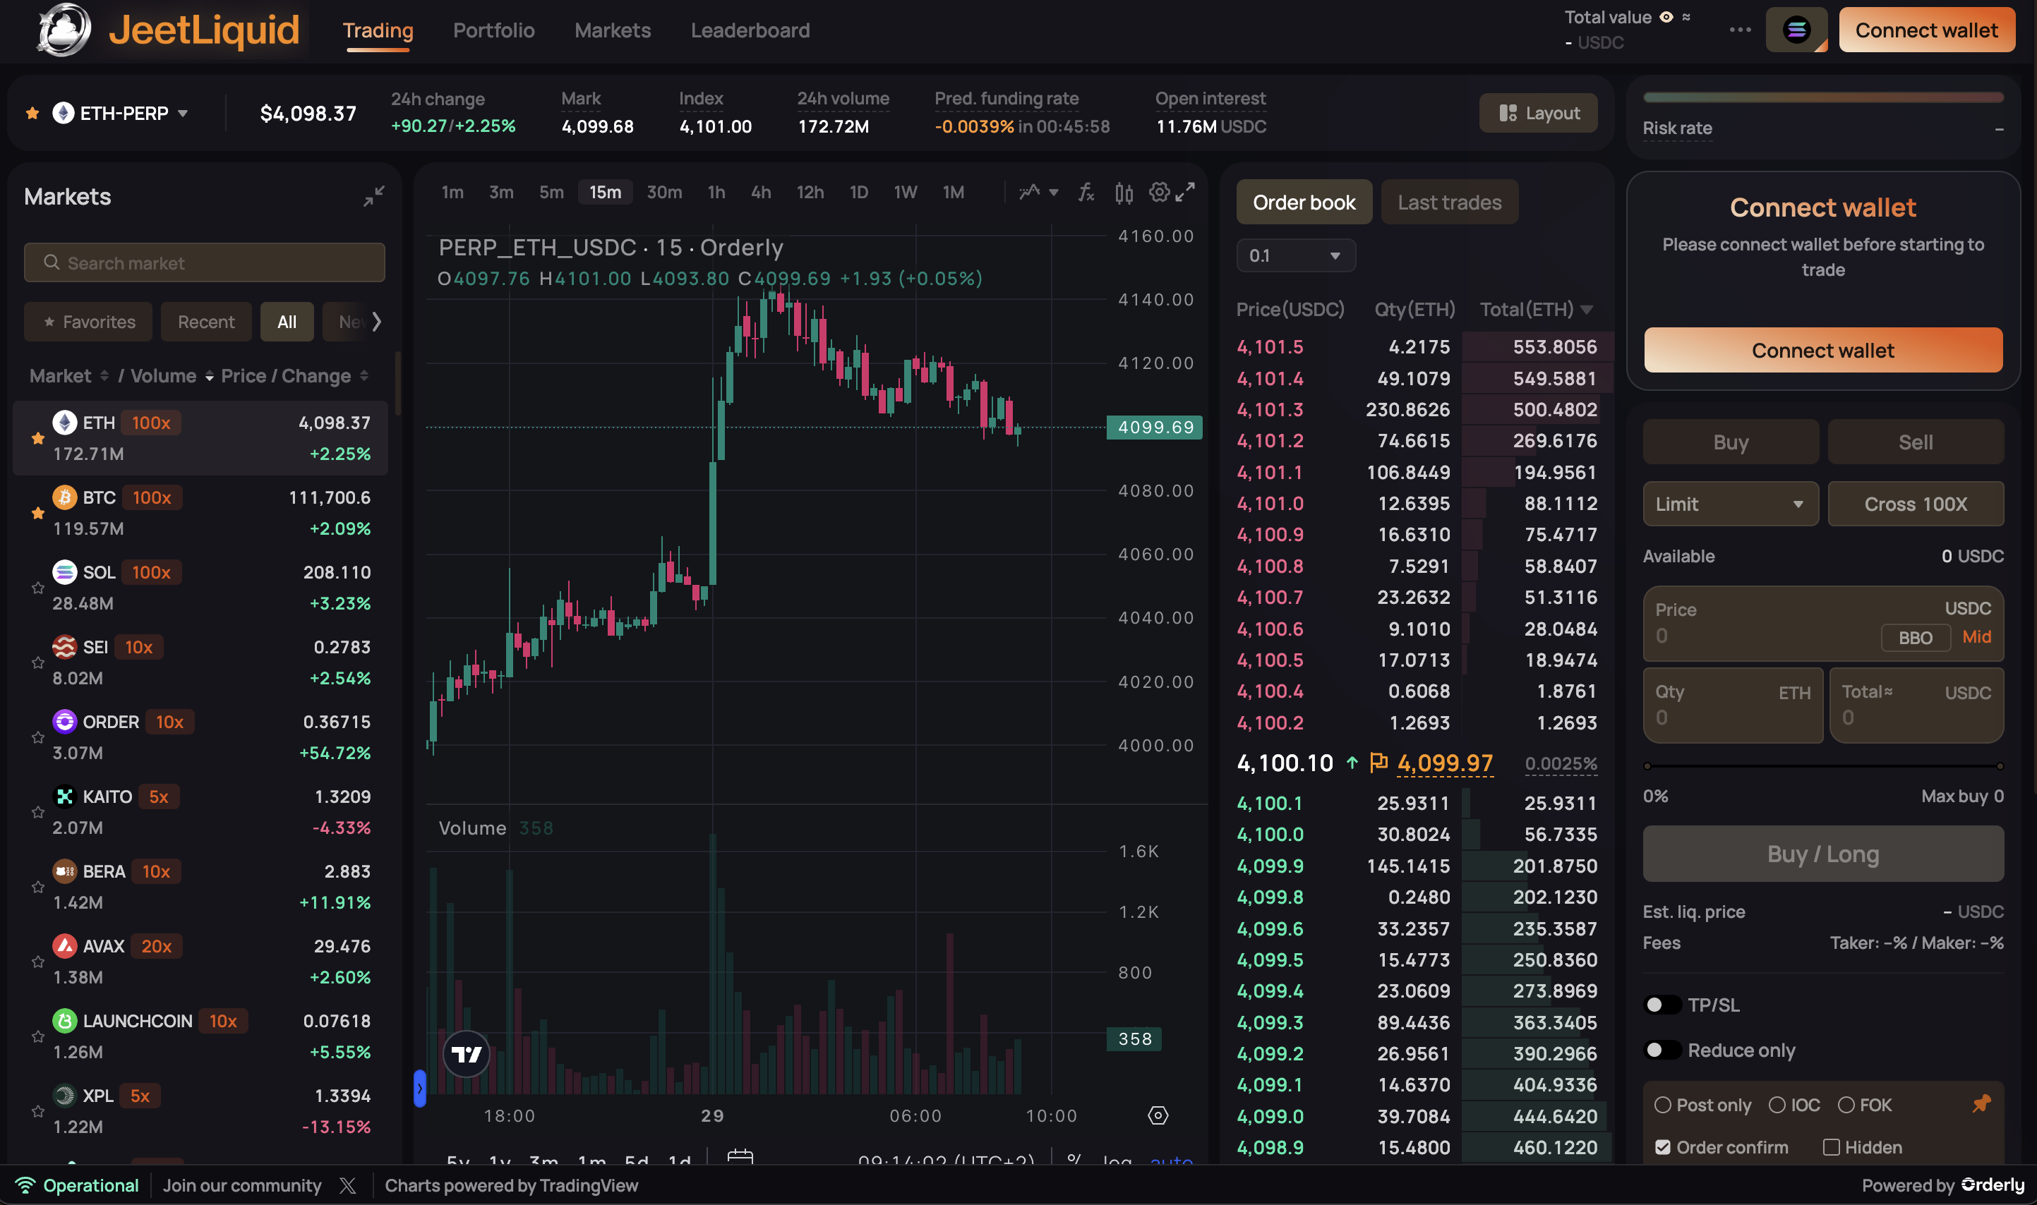Click the candlestick chart type icon

[x=1123, y=193]
